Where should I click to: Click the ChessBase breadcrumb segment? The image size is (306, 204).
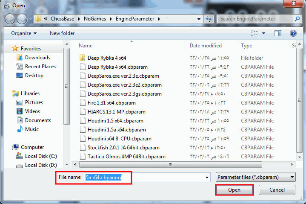62,19
